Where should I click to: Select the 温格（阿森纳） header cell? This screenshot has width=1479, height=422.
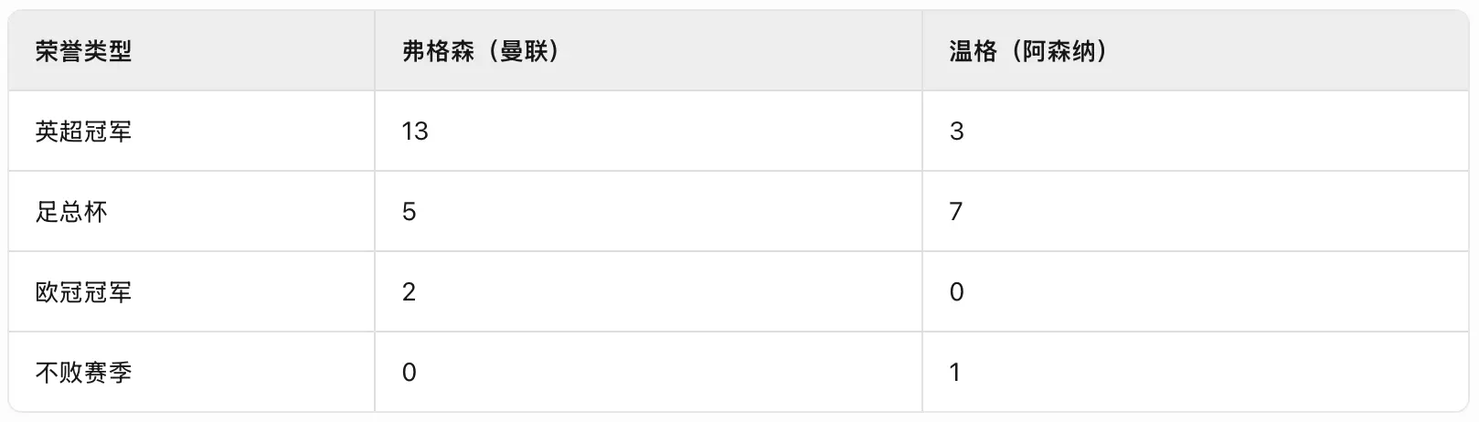click(x=1195, y=51)
